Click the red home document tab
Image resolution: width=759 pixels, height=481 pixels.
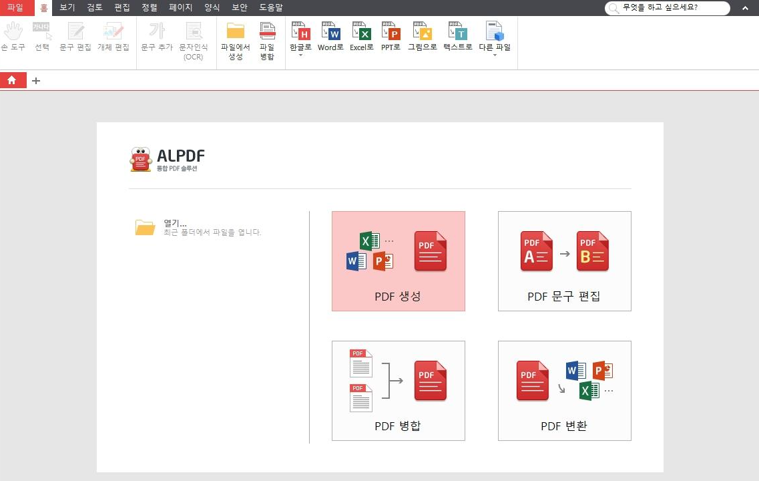[13, 80]
